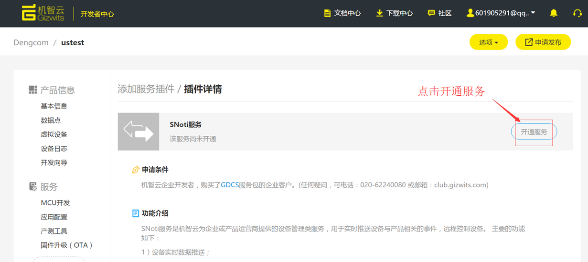Click Dengcom in the breadcrumb
Screen dimensions: 588x262
coord(31,42)
